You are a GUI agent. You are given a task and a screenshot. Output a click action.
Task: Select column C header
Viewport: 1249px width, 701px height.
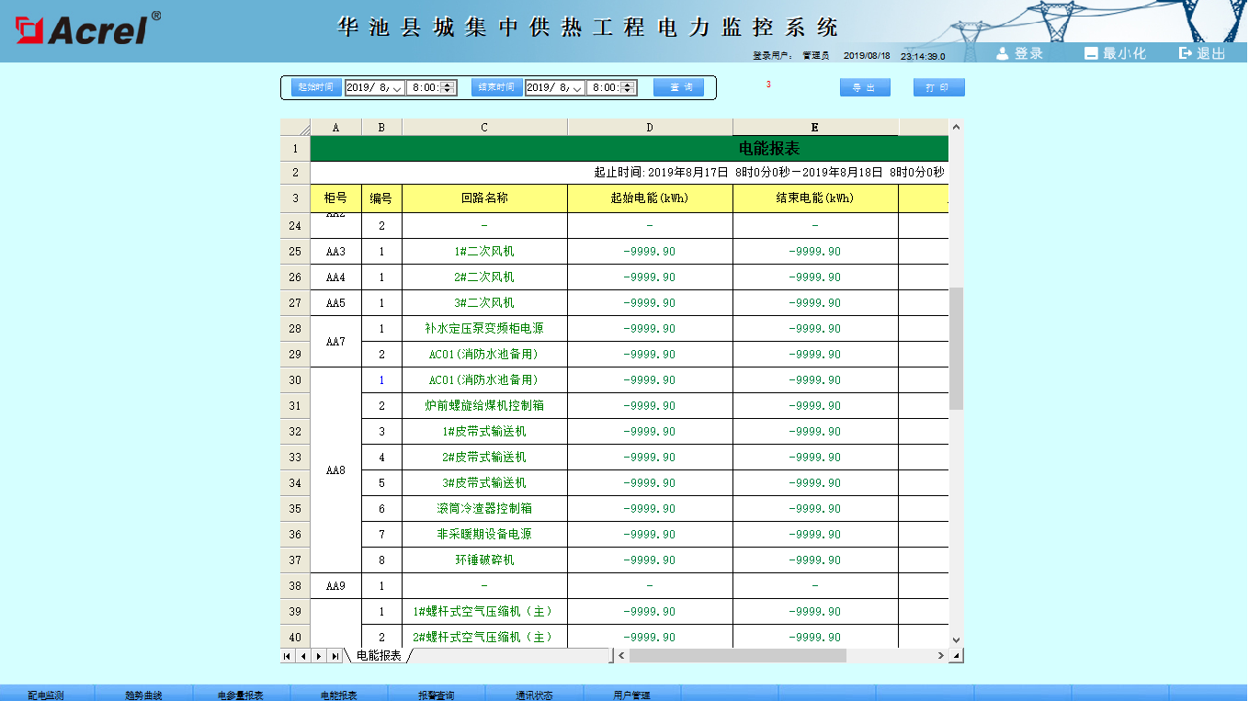(x=484, y=128)
